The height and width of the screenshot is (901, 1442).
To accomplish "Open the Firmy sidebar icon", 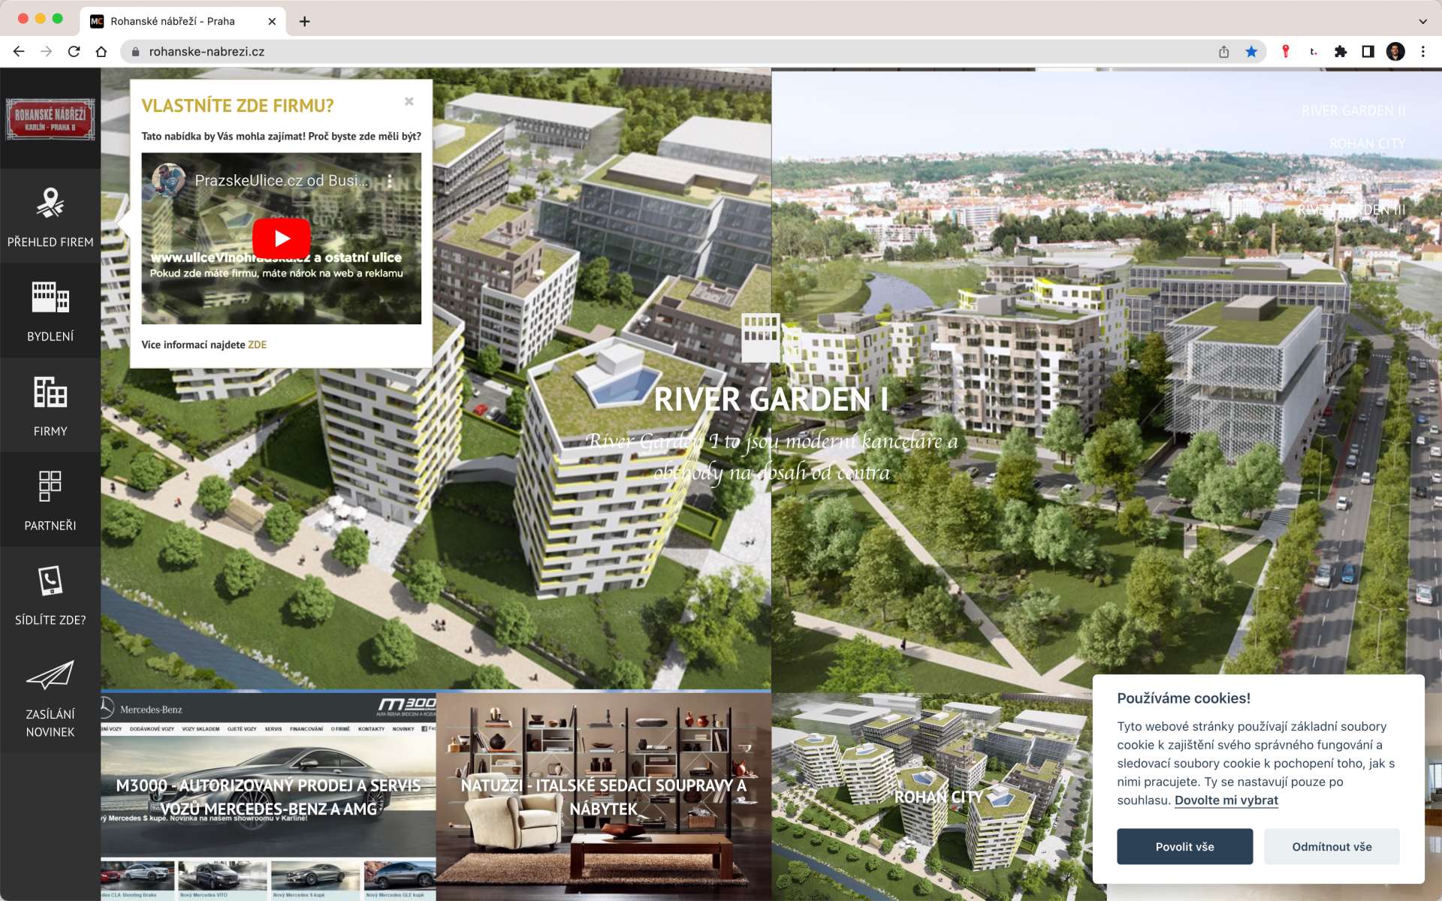I will [x=50, y=392].
